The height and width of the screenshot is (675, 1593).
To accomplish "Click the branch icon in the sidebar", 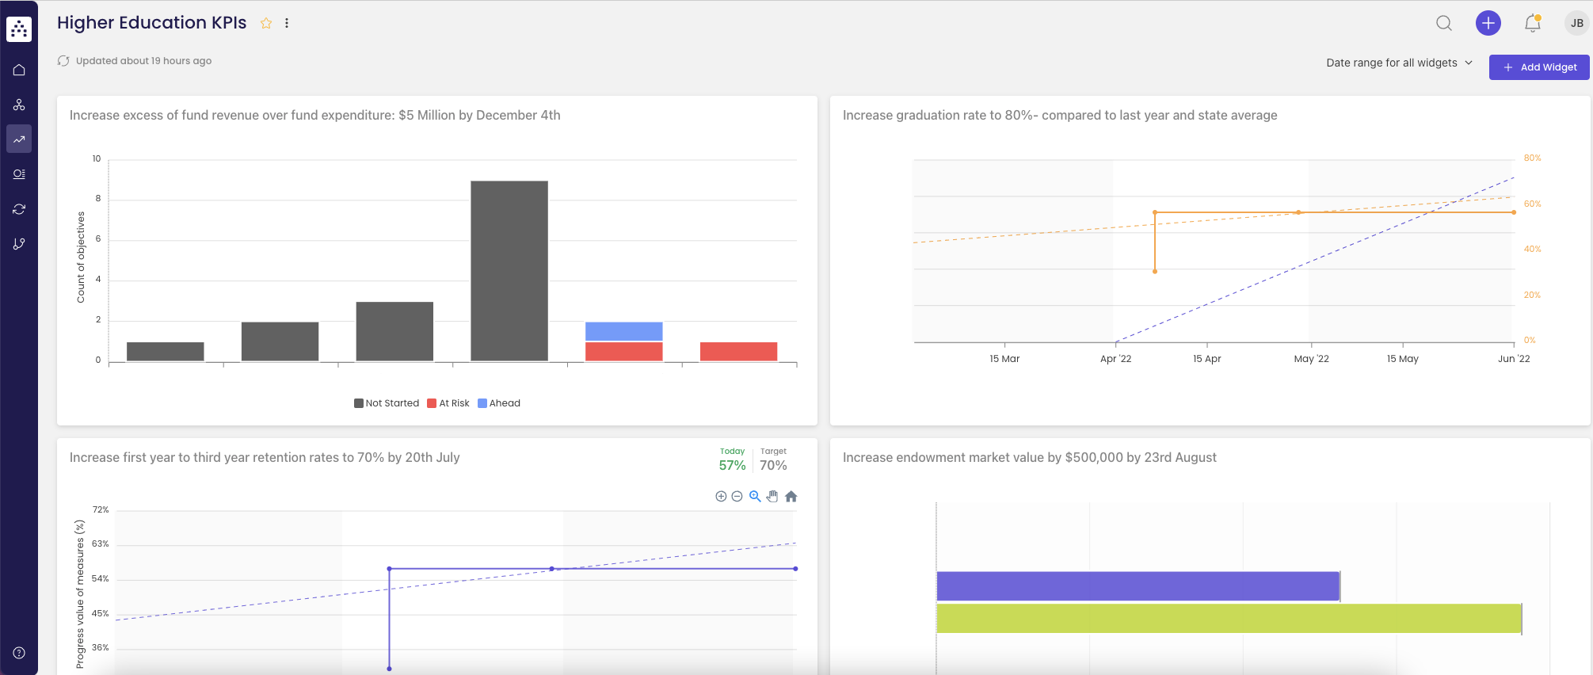I will (x=19, y=244).
